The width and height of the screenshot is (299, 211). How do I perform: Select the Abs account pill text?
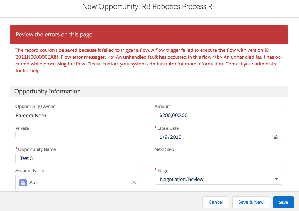click(34, 182)
